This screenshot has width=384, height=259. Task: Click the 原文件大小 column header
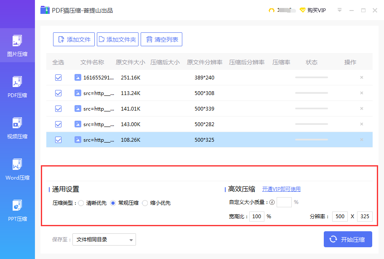[x=131, y=62]
